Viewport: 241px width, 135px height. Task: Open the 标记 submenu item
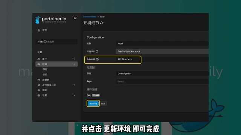tap(45, 75)
